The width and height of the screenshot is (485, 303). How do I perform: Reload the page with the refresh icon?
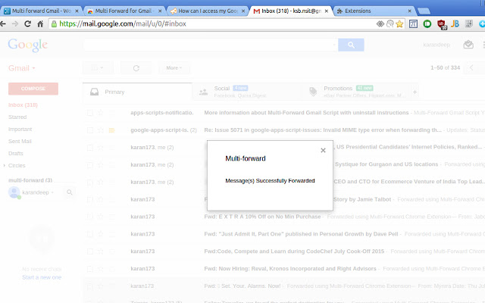27,23
